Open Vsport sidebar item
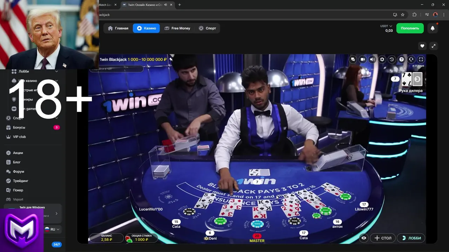The height and width of the screenshot is (252, 449). pyautogui.click(x=18, y=199)
